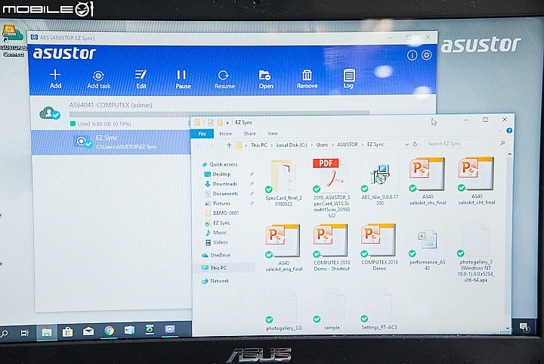
Task: Click the Resume icon
Action: point(224,79)
